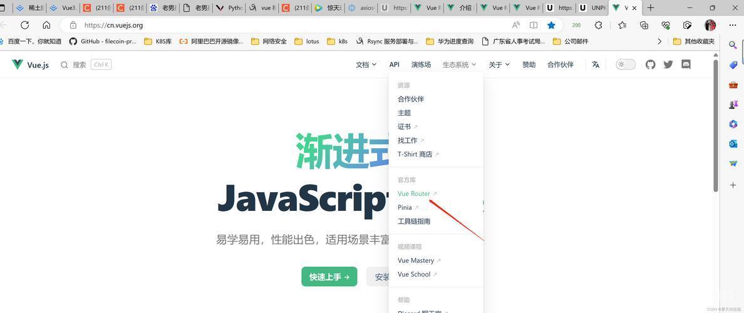Select Pinia in the dropdown
The image size is (744, 313).
408,207
